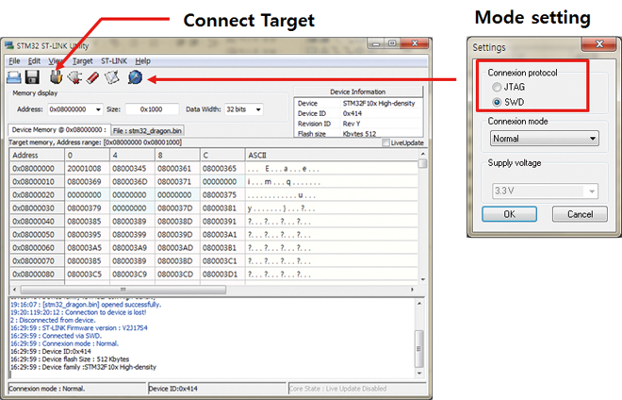622x400 pixels.
Task: Click memory cell 080003AD
Action: coord(177,247)
